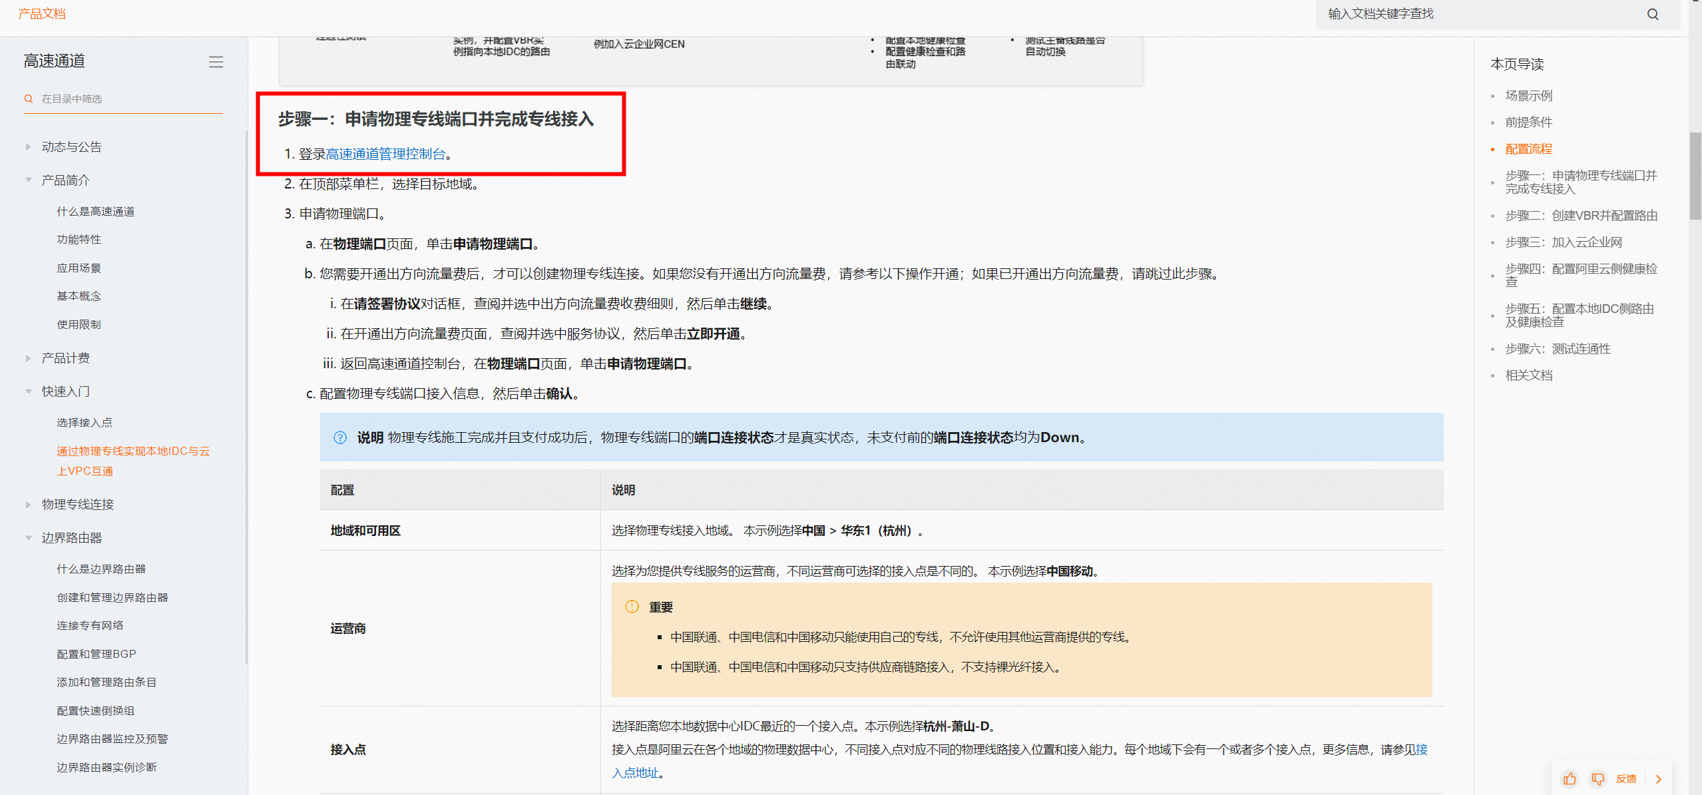Open 配置快速倒换组 in sidebar
The image size is (1702, 795).
[x=96, y=711]
